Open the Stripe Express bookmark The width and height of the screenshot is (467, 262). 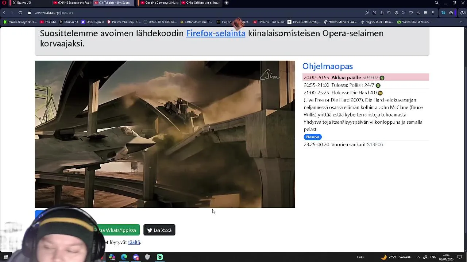point(93,22)
